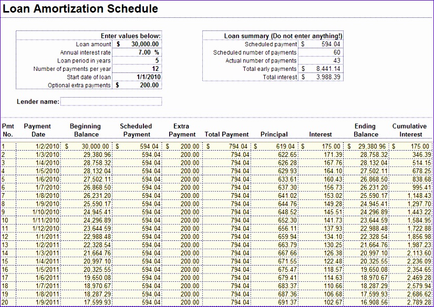Click the Ending Balance column header

tap(366, 130)
